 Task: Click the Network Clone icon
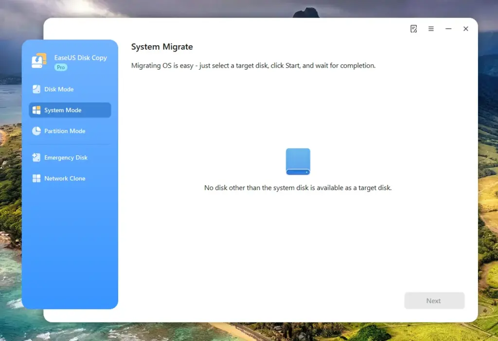pyautogui.click(x=37, y=178)
